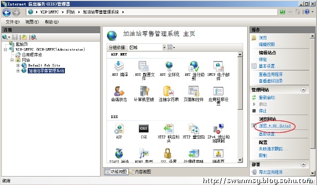Select 应用程序池 in the connections tree
The image size is (317, 185).
pyautogui.click(x=32, y=55)
